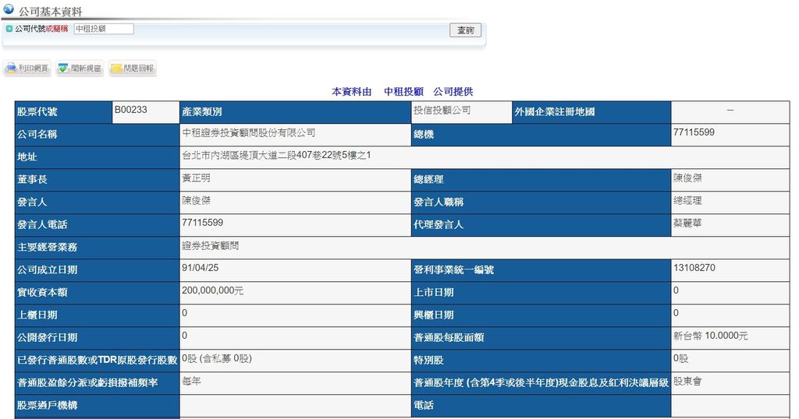The height and width of the screenshot is (419, 799).
Task: Click the globe icon beside 公司基本資料
Action: pos(8,9)
